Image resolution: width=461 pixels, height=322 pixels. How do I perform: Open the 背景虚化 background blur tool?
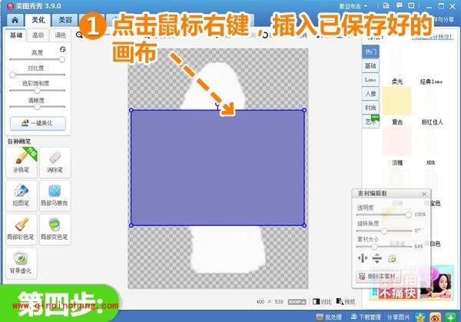point(22,261)
